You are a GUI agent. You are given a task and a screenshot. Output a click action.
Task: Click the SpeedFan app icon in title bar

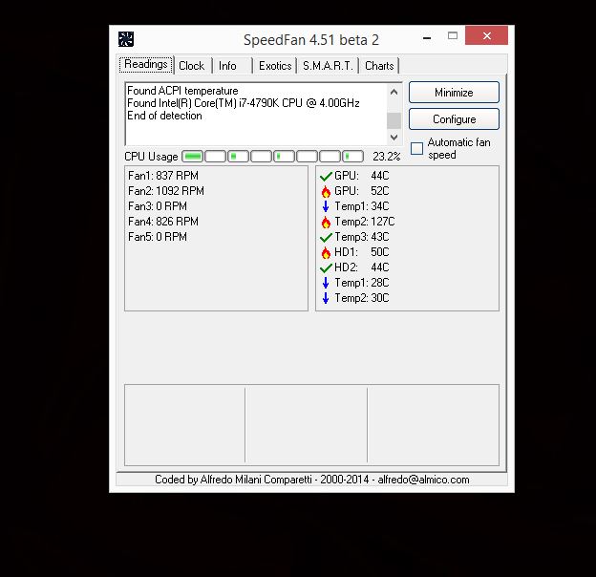[x=126, y=39]
